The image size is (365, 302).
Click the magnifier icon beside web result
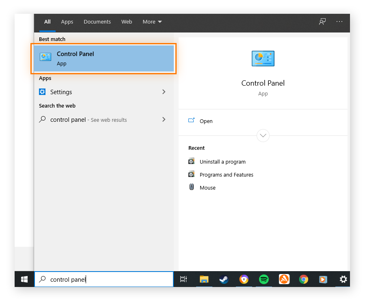tap(42, 119)
